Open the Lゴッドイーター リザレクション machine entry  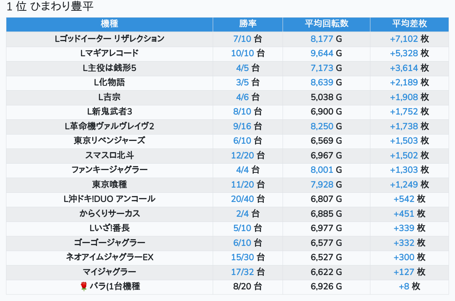click(109, 39)
